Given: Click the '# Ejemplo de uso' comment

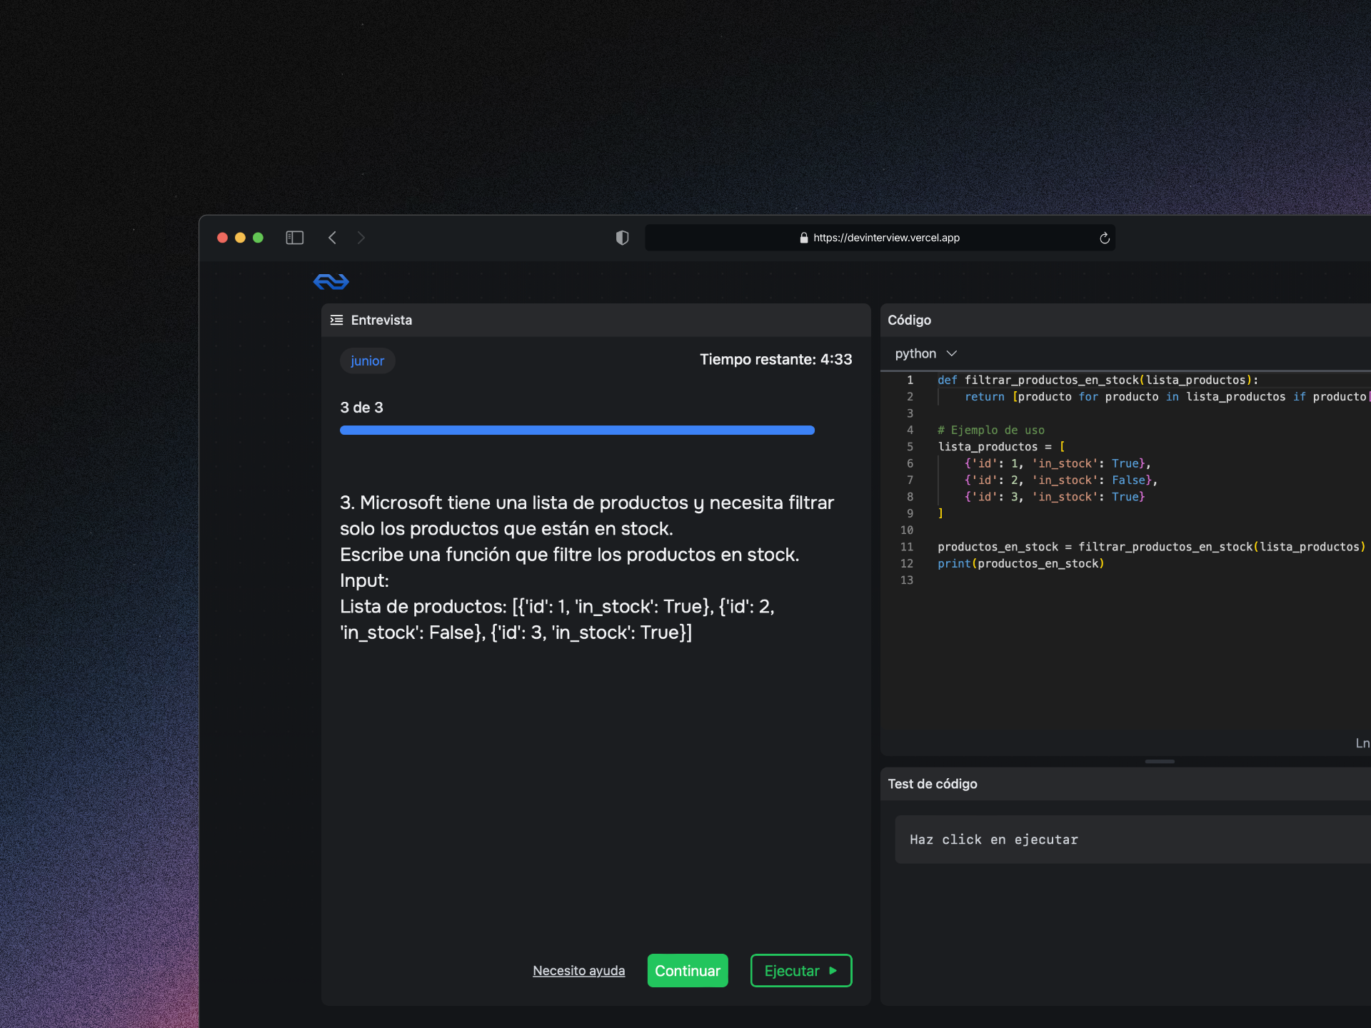Looking at the screenshot, I should point(990,430).
